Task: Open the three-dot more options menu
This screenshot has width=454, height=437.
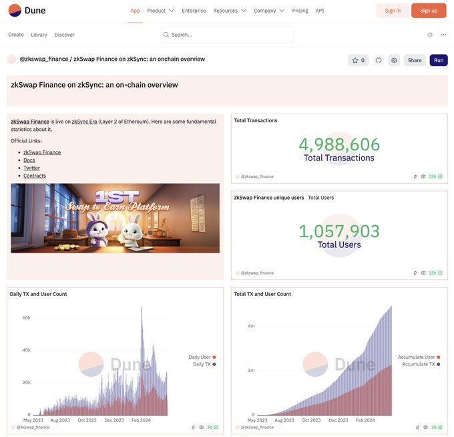Action: (443, 35)
